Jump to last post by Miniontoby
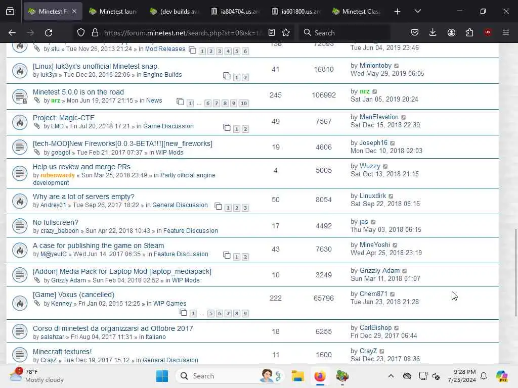The image size is (518, 388). (397, 66)
